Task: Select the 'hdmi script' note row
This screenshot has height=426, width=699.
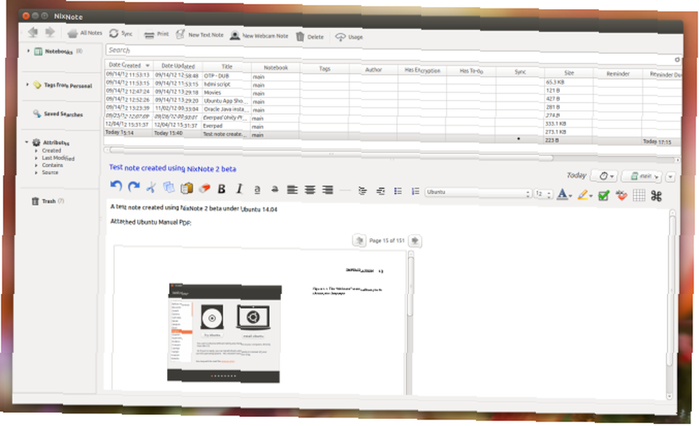Action: coord(392,87)
